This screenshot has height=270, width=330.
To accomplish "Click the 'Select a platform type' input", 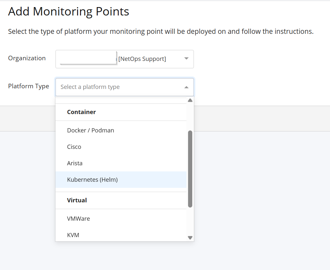I will 119,87.
